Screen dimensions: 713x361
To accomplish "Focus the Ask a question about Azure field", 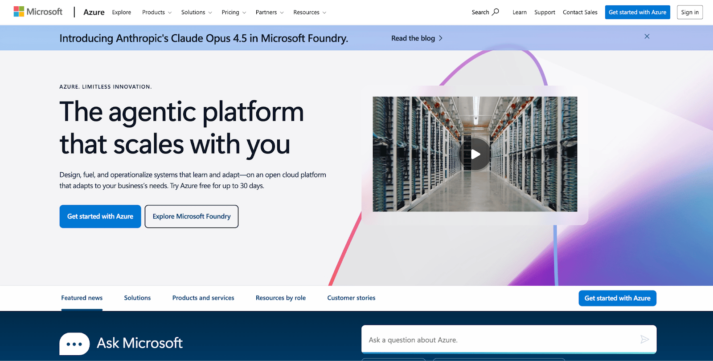I will [509, 340].
